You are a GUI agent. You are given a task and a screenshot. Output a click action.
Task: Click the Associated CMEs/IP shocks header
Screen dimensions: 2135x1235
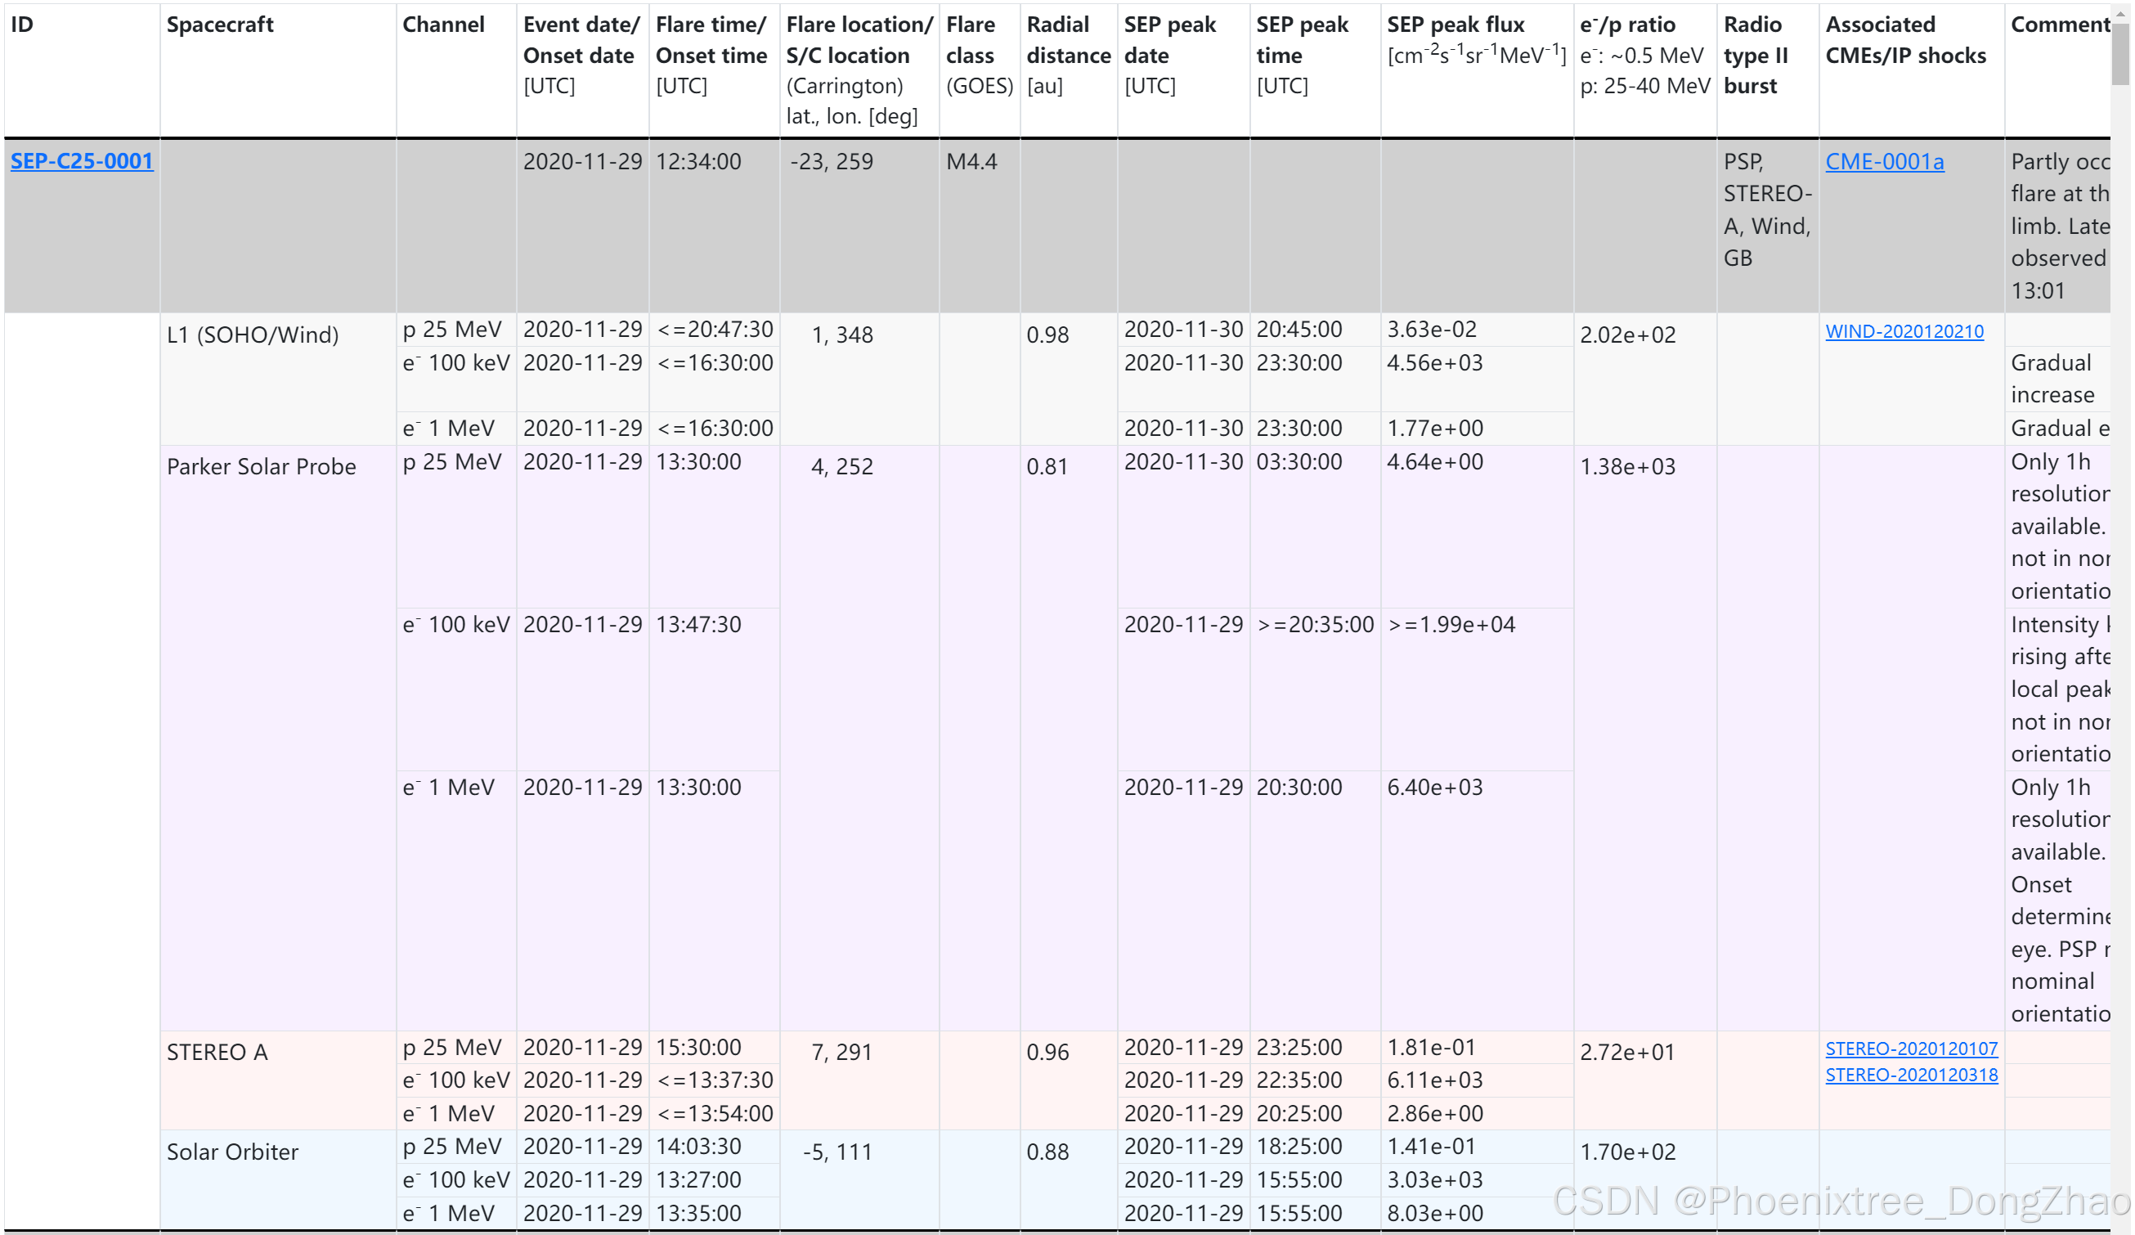[x=1904, y=40]
